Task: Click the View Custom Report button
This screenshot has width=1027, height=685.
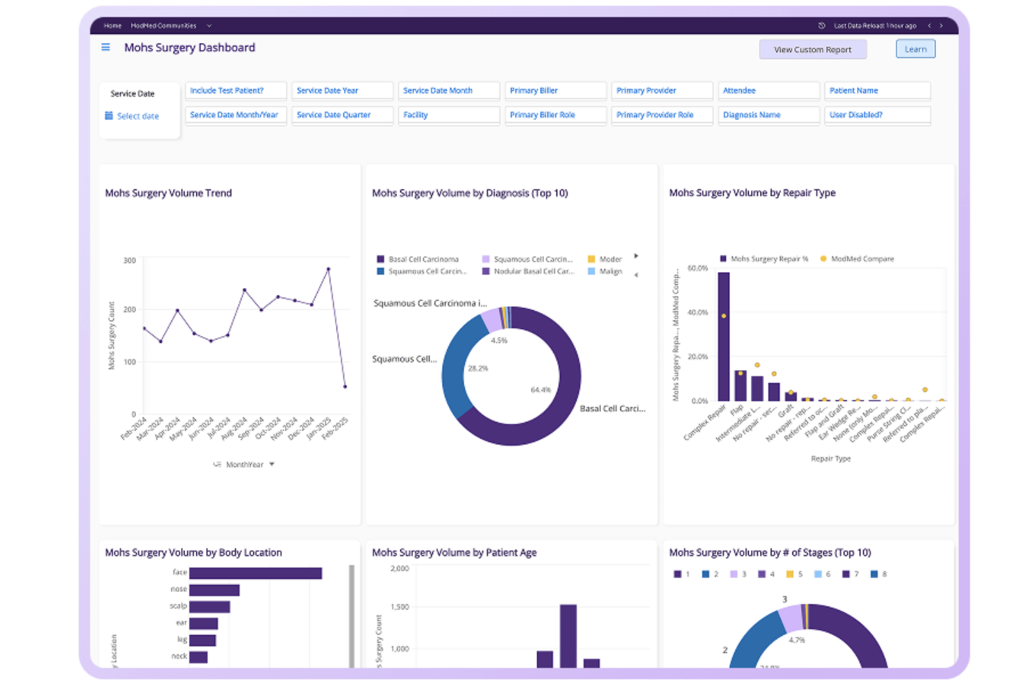Action: 813,49
